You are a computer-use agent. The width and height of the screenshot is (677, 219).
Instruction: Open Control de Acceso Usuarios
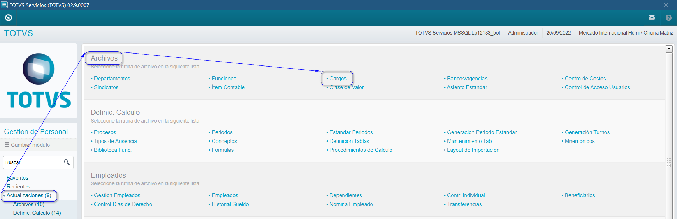click(597, 87)
